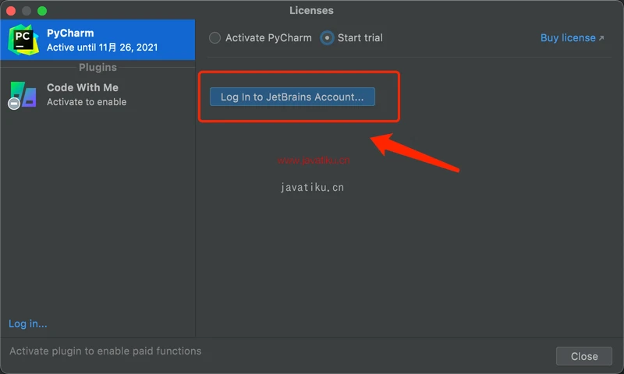Click the gray disabled badge on Code With Me icon
The image size is (624, 374).
tap(14, 104)
